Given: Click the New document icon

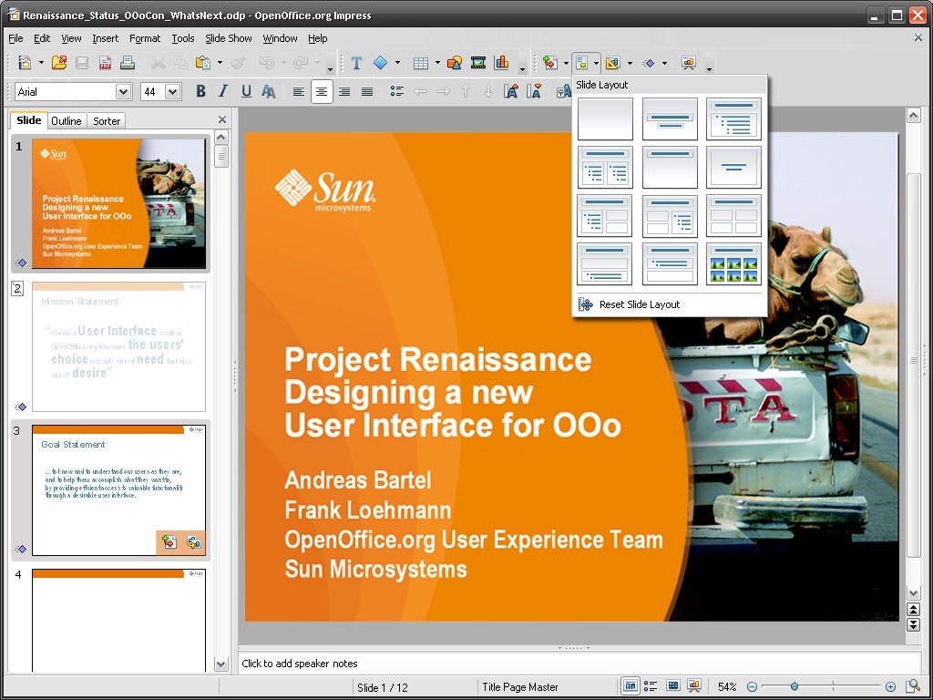Looking at the screenshot, I should point(25,63).
